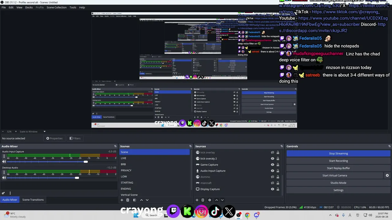The height and width of the screenshot is (220, 392).
Task: Hide the kick overaly 2 source
Action: pyautogui.click(x=272, y=159)
